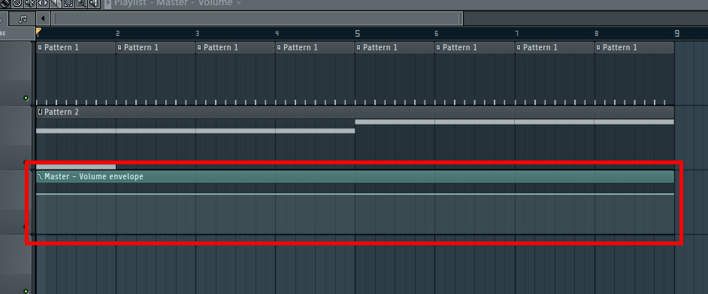Open the Playlist menu triangle arrow
Image resolution: width=708 pixels, height=294 pixels.
point(108,3)
